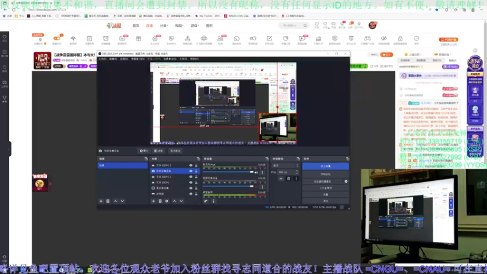Move the scene down in the Scenes dock
This screenshot has width=487, height=274.
122,201
